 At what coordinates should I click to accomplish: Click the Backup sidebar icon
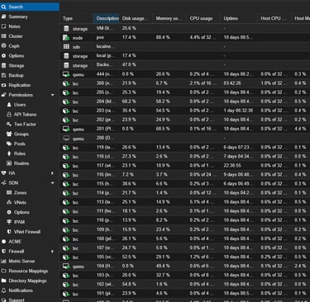click(x=3, y=75)
